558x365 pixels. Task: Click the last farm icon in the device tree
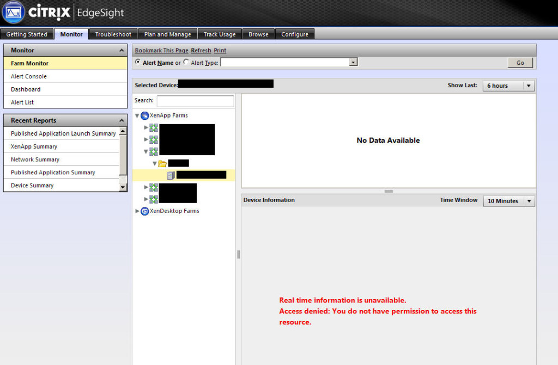[153, 199]
